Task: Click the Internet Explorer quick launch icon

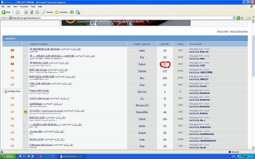Action: (53, 156)
